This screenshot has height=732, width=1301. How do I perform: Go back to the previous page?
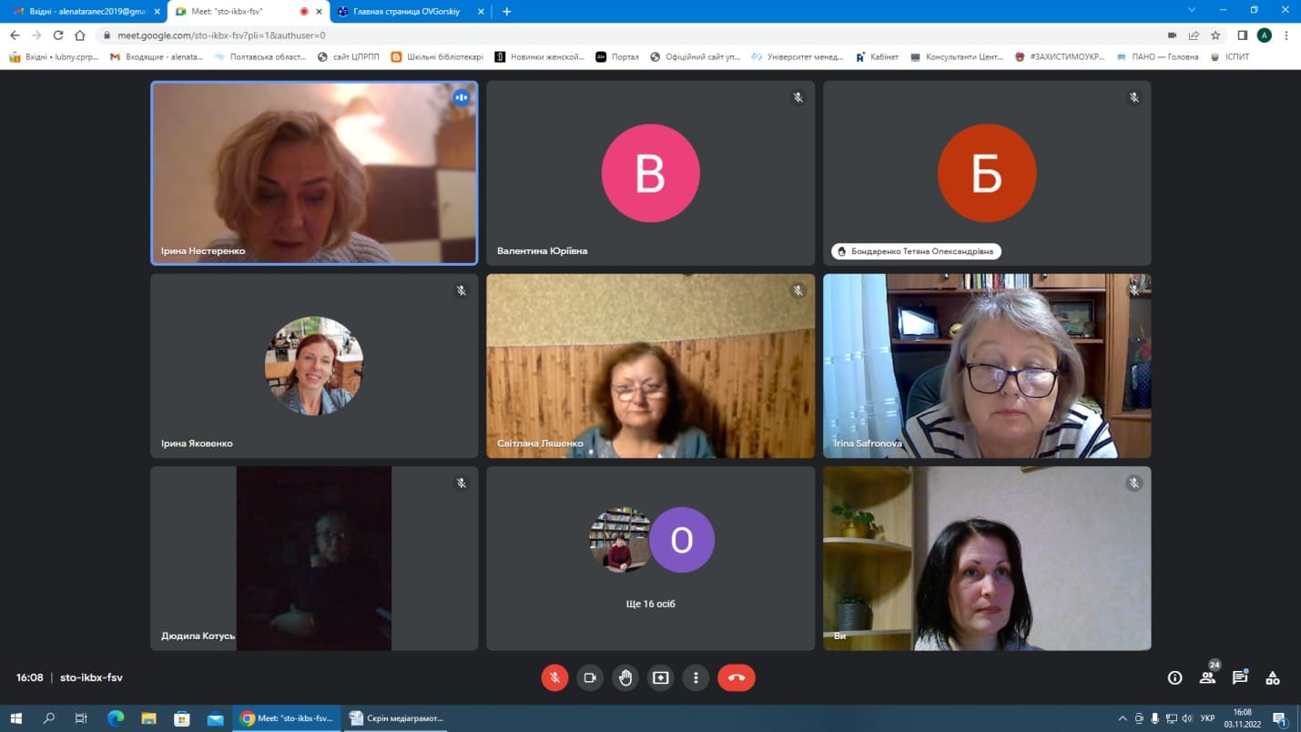tap(15, 36)
